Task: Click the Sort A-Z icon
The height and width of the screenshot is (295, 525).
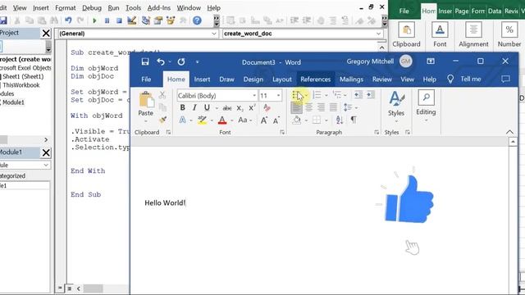Action: 339,120
